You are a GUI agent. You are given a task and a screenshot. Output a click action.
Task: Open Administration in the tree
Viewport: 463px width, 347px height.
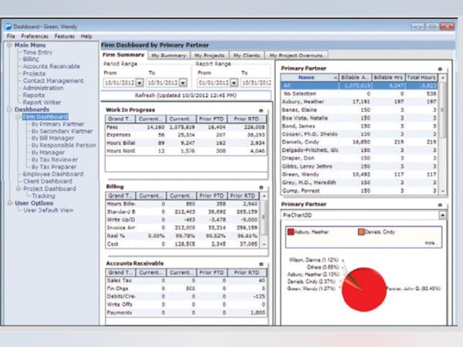tap(43, 88)
